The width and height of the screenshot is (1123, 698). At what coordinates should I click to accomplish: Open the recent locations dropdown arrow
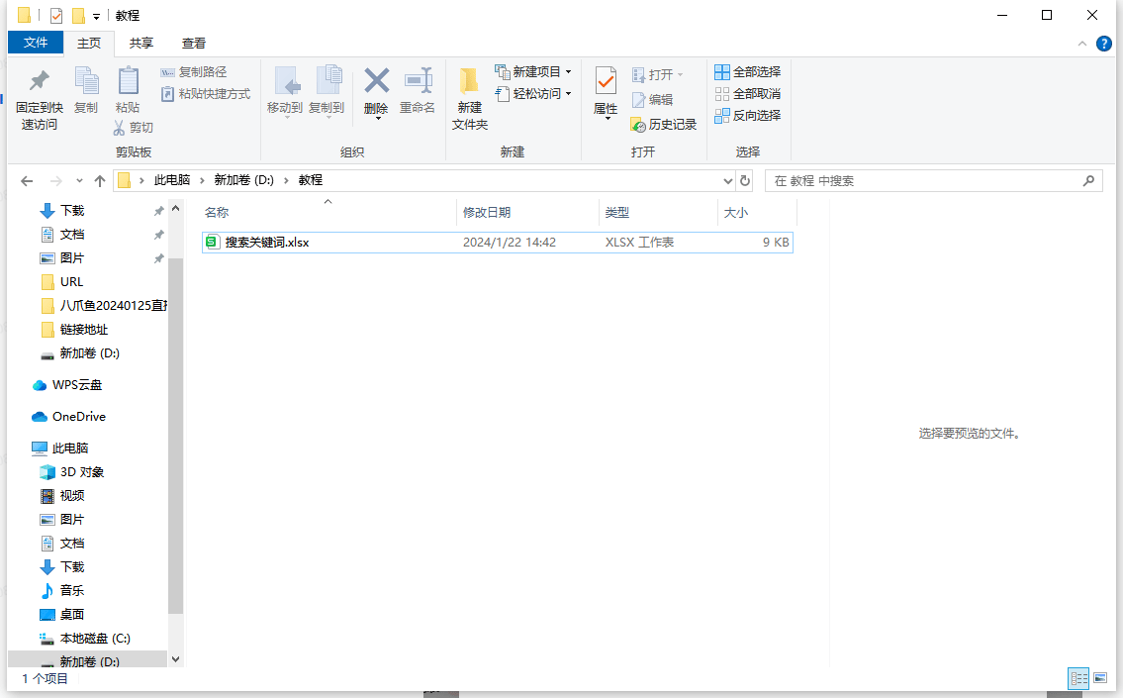pos(79,180)
